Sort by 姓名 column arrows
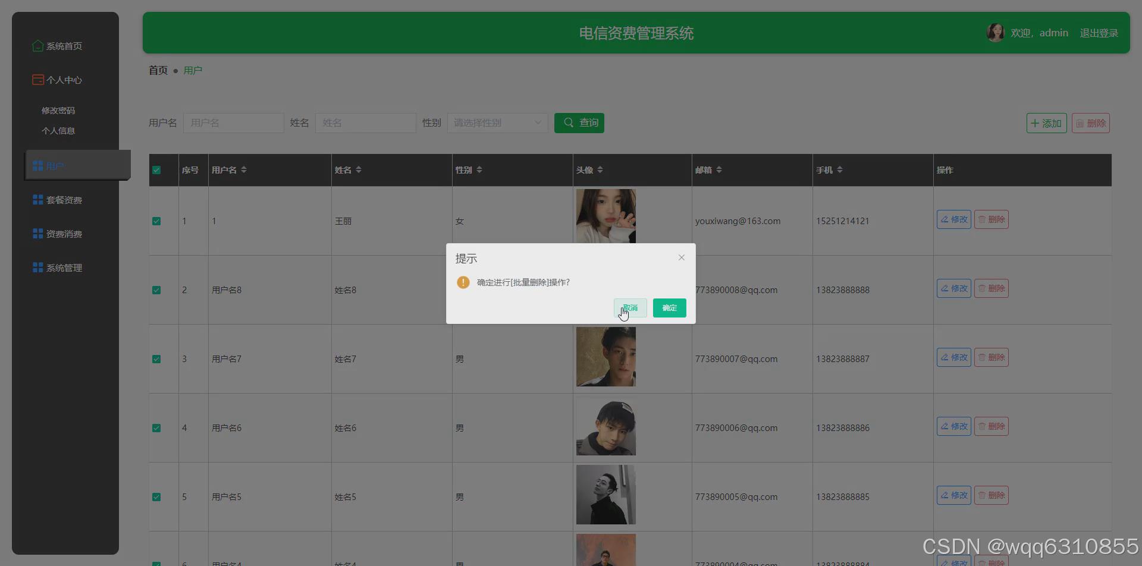The width and height of the screenshot is (1142, 566). pos(358,170)
